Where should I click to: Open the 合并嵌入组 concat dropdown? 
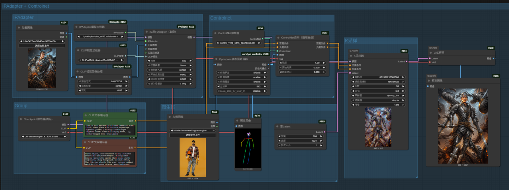[x=169, y=70]
